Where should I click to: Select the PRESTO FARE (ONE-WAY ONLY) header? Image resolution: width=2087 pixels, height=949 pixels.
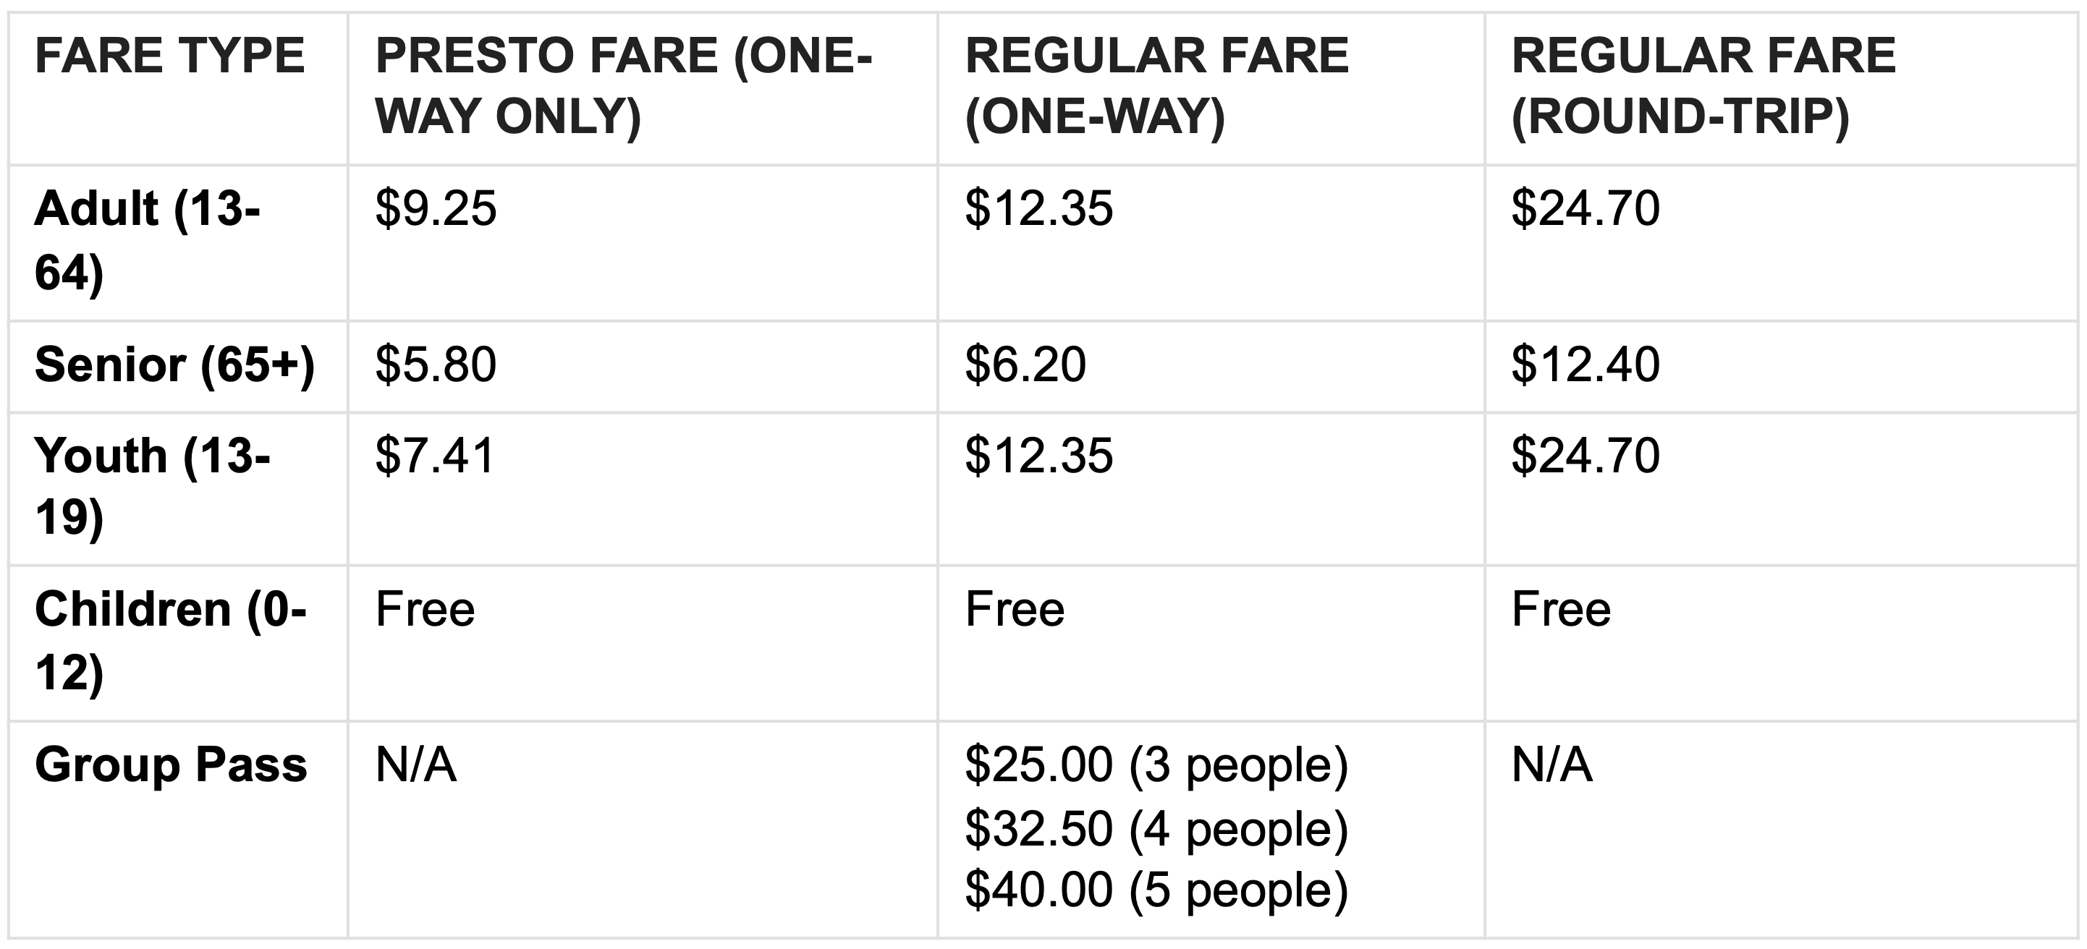tap(624, 86)
